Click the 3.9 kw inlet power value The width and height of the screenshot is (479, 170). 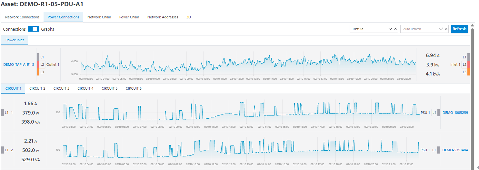(433, 65)
